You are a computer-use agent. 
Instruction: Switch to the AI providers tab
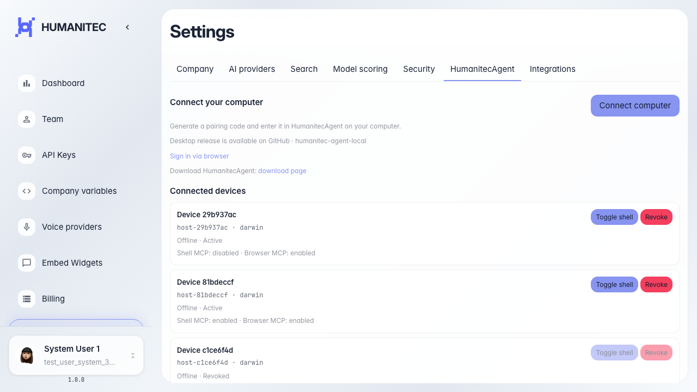tap(252, 69)
